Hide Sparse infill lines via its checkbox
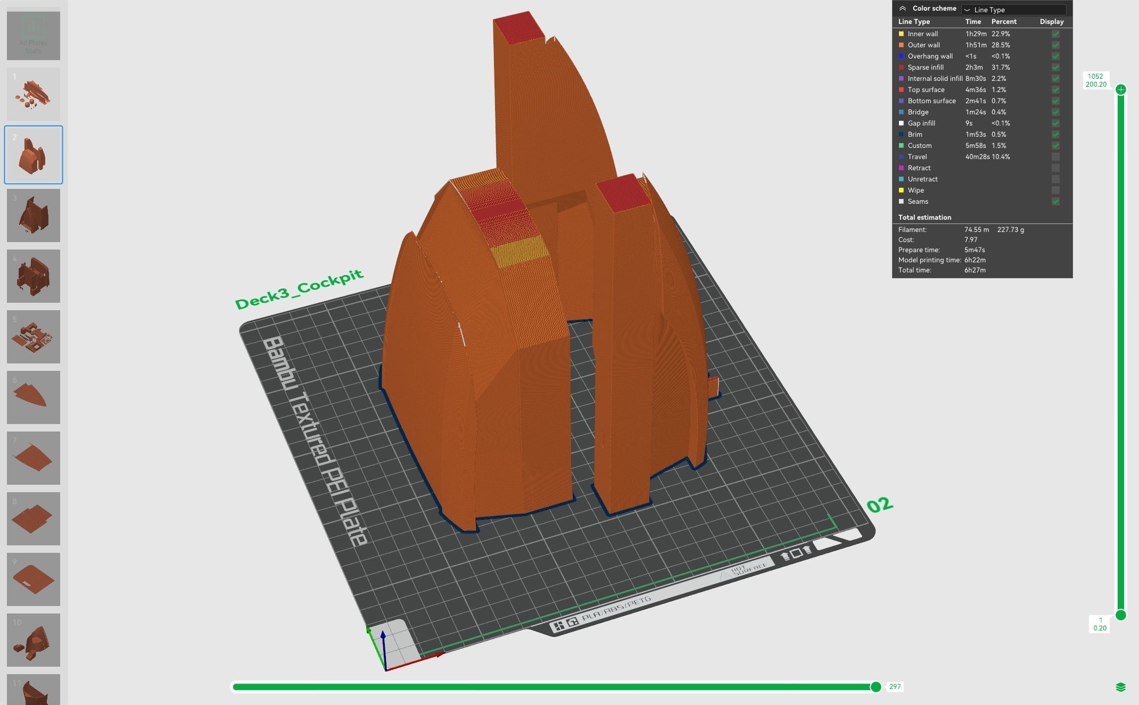This screenshot has height=705, width=1139. (x=1055, y=68)
